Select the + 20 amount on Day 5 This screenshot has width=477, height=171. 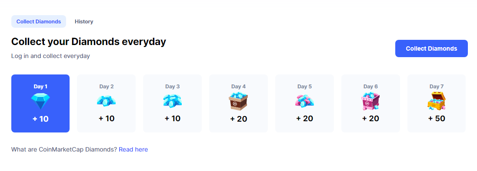(304, 118)
